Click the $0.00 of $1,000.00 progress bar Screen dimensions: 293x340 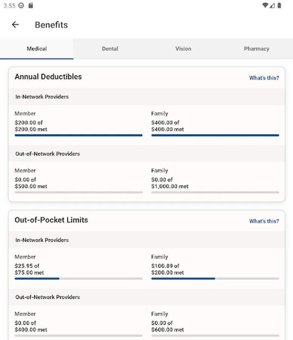[x=215, y=192]
